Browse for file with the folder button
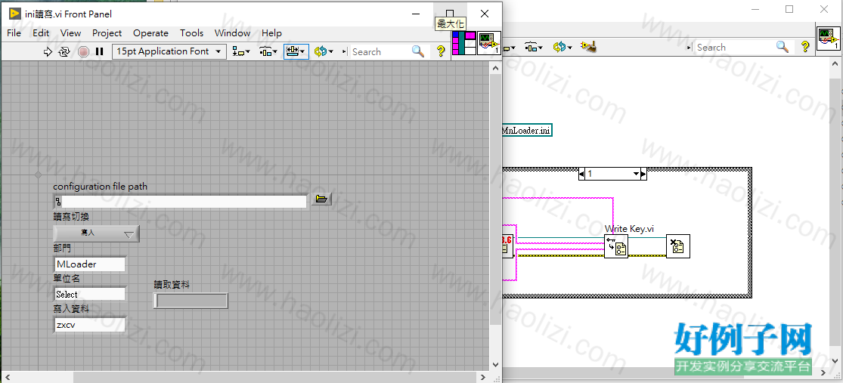Viewport: 843px width, 383px height. pyautogui.click(x=321, y=199)
